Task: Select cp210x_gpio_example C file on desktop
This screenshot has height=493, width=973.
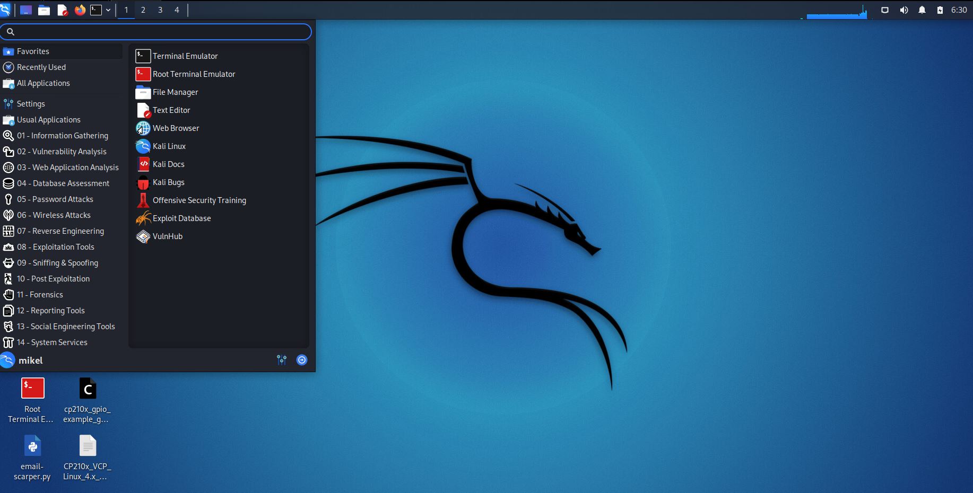Action: [x=88, y=400]
